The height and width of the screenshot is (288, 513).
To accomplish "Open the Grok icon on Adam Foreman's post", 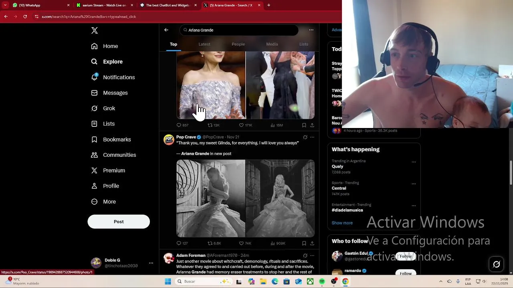I will coord(305,256).
